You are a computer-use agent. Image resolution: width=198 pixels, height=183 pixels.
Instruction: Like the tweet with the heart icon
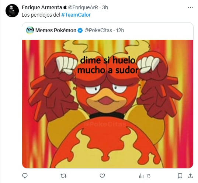(x=102, y=176)
